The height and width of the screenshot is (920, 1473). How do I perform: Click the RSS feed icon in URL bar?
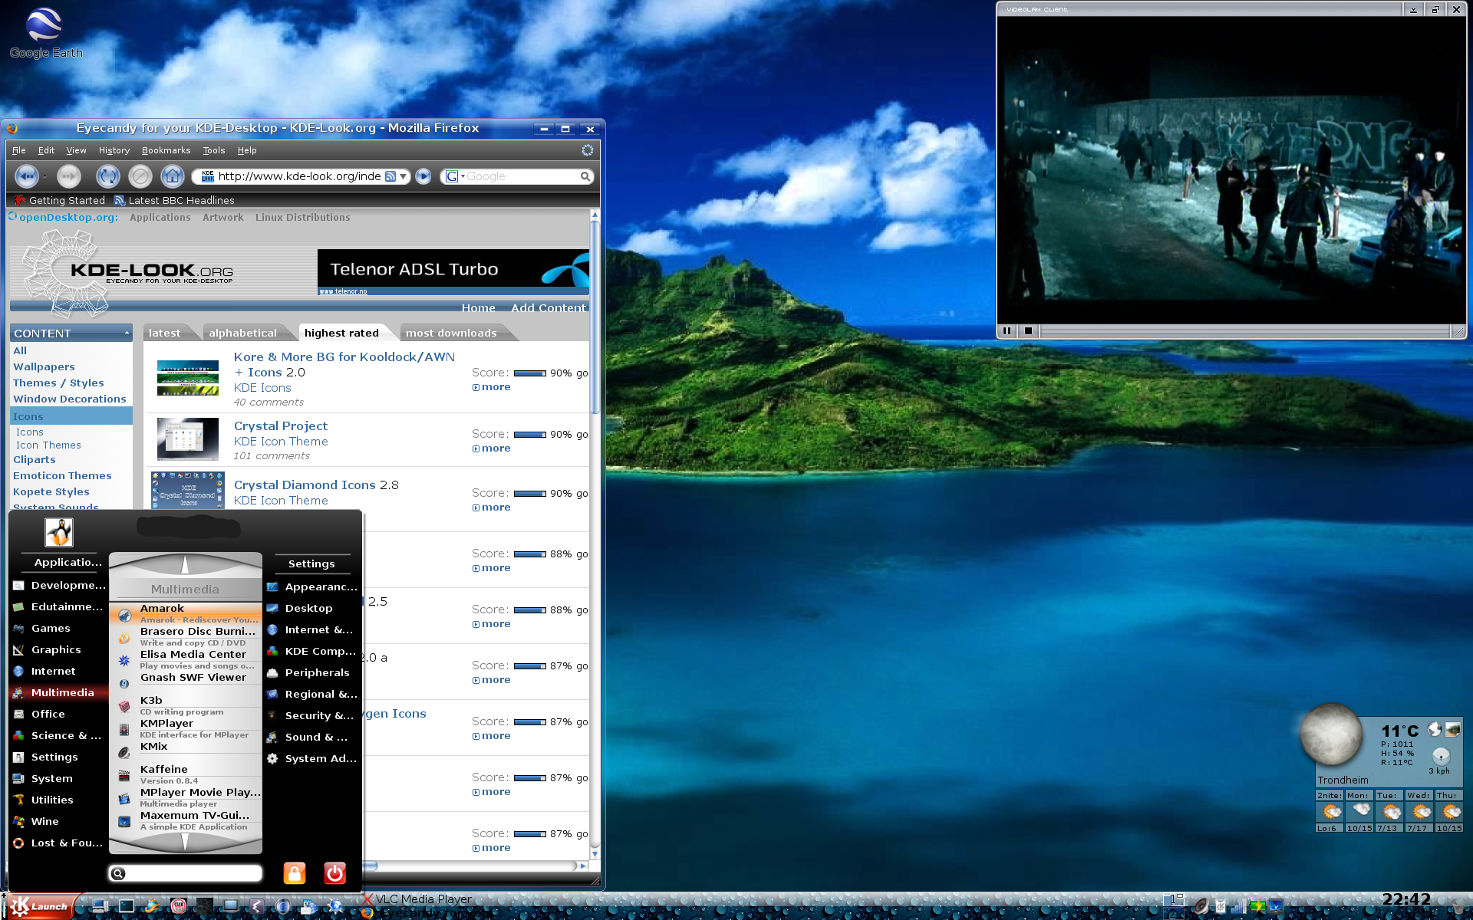click(x=390, y=176)
